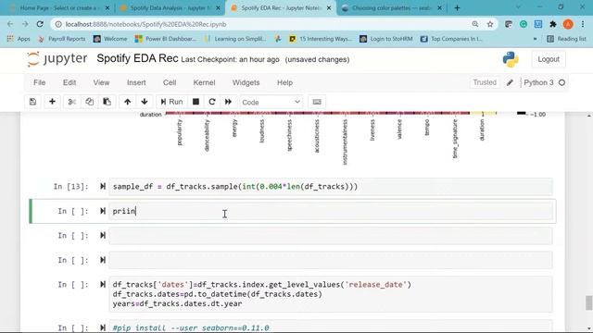Switch to the Choosing color palettes browser tab
The image size is (593, 333).
tap(391, 8)
